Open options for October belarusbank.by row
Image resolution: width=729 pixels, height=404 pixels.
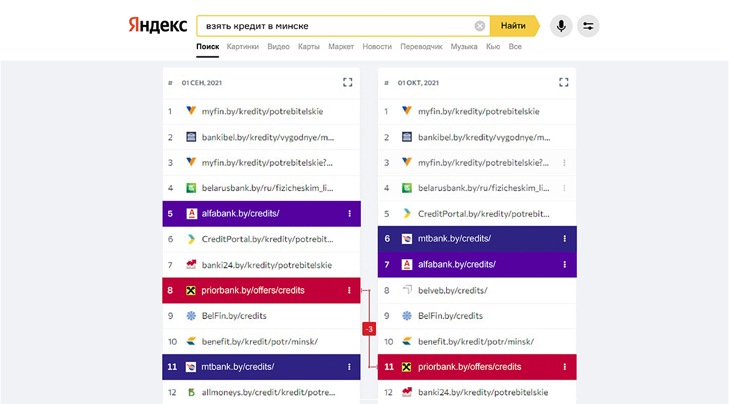[565, 188]
